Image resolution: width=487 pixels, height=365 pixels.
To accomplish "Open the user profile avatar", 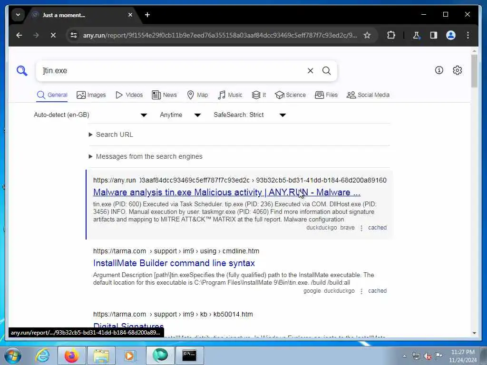I will tap(451, 35).
